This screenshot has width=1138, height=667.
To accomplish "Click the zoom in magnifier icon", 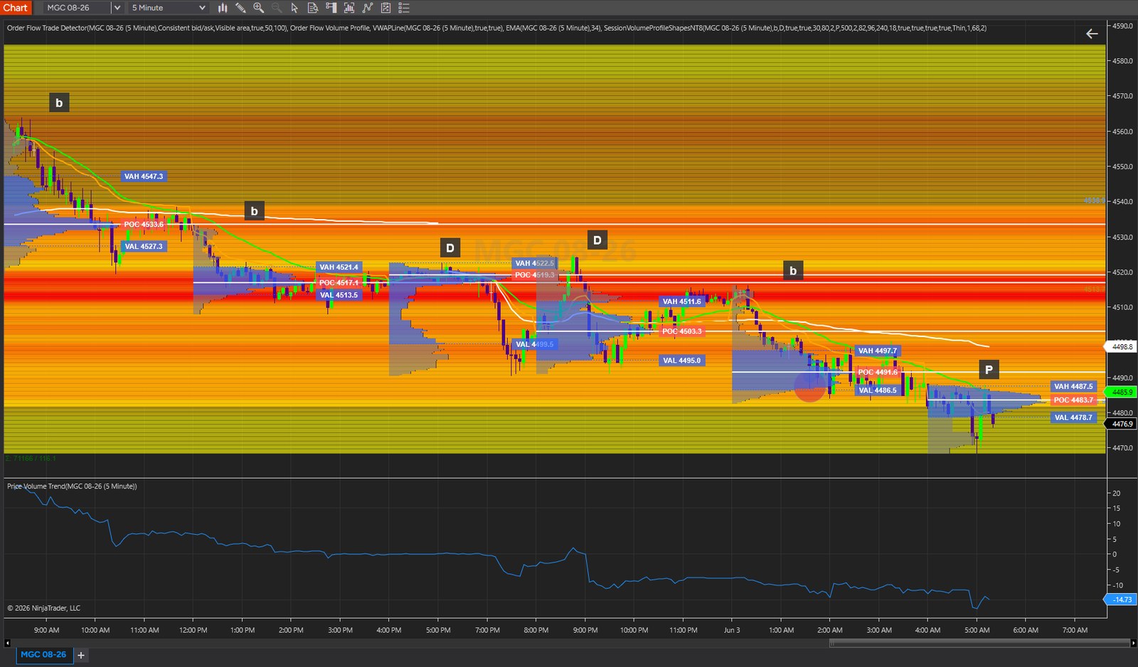I will coord(259,8).
